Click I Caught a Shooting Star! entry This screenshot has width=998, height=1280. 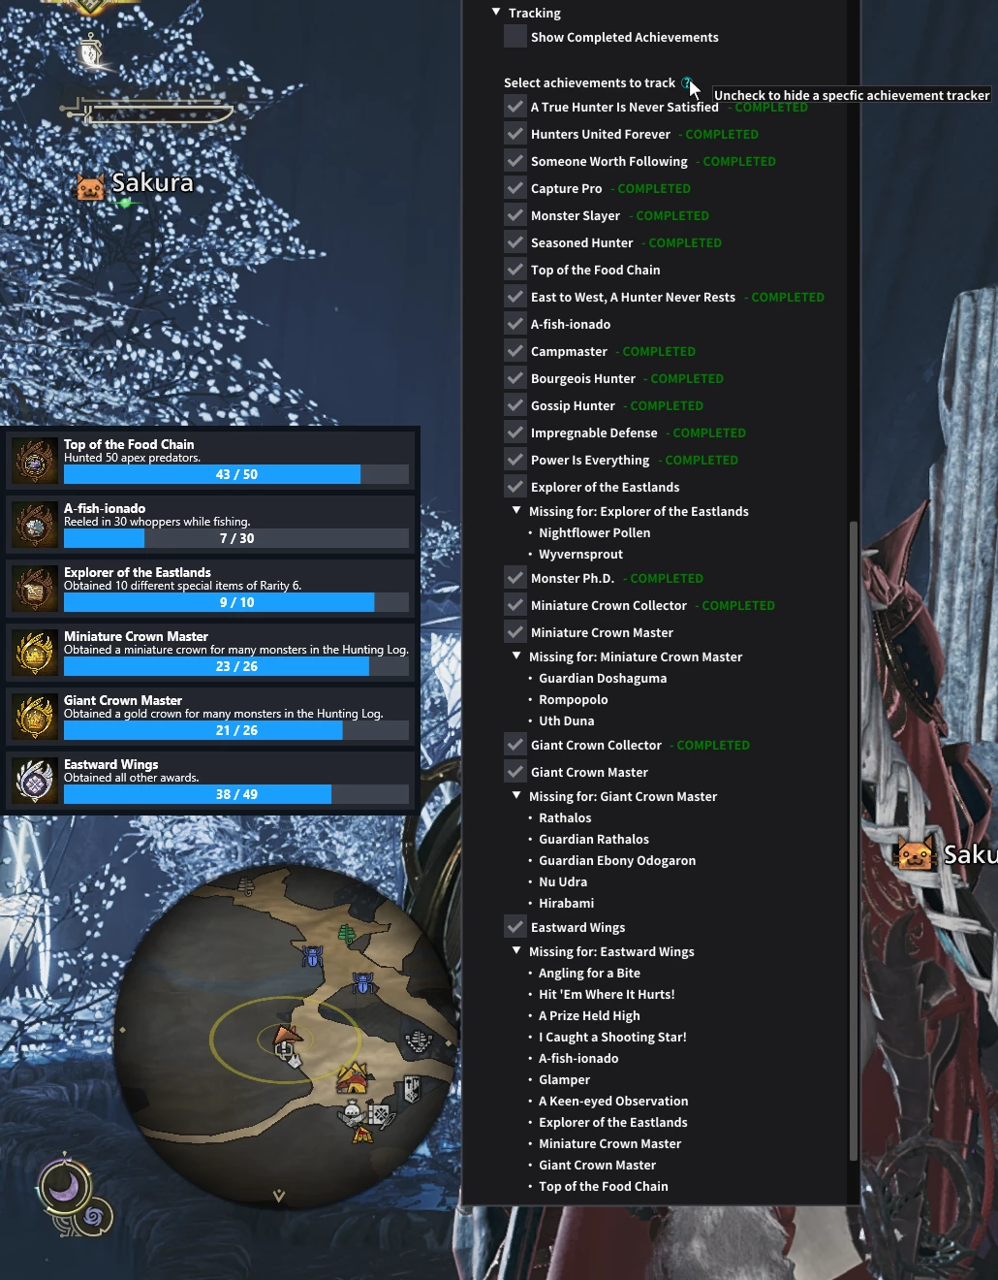(612, 1037)
